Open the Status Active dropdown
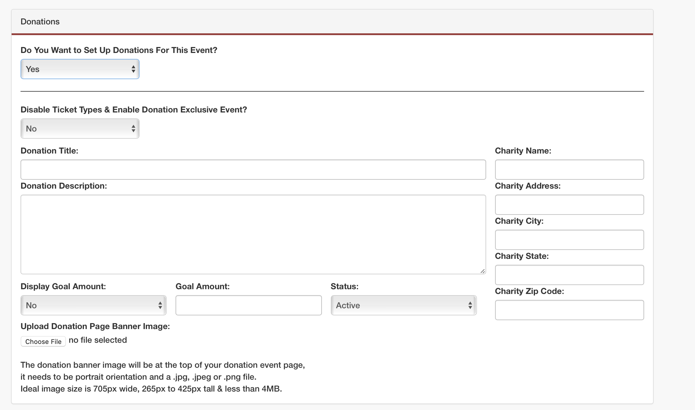This screenshot has width=695, height=410. 403,305
